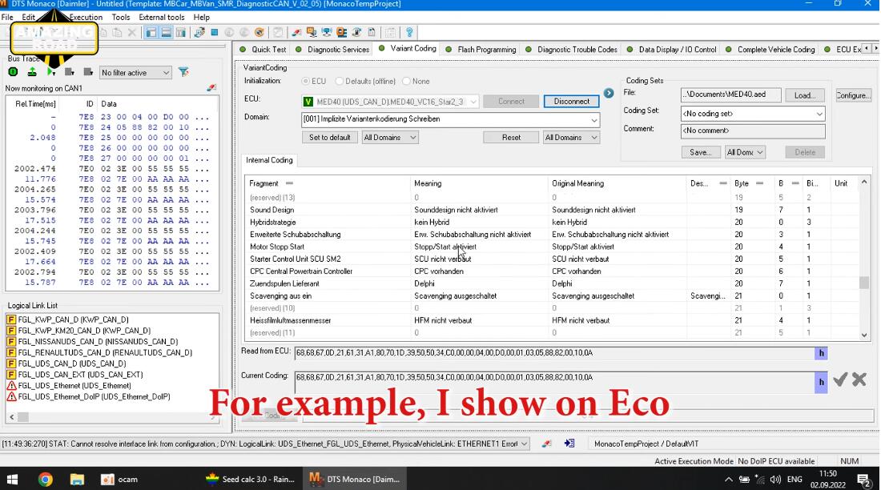Viewport: 881px width, 490px height.
Task: Click the Bus Trace filter funnel icon
Action: coord(183,72)
